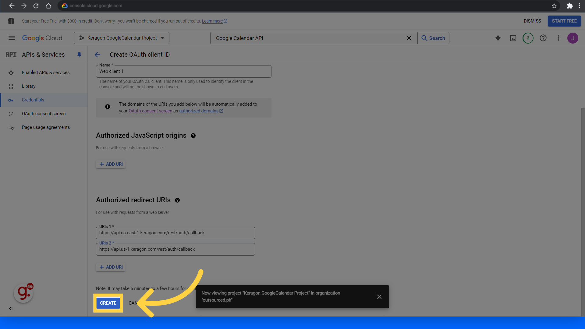The image size is (585, 329).
Task: Activate Cloud Shell terminal icon
Action: [513, 38]
